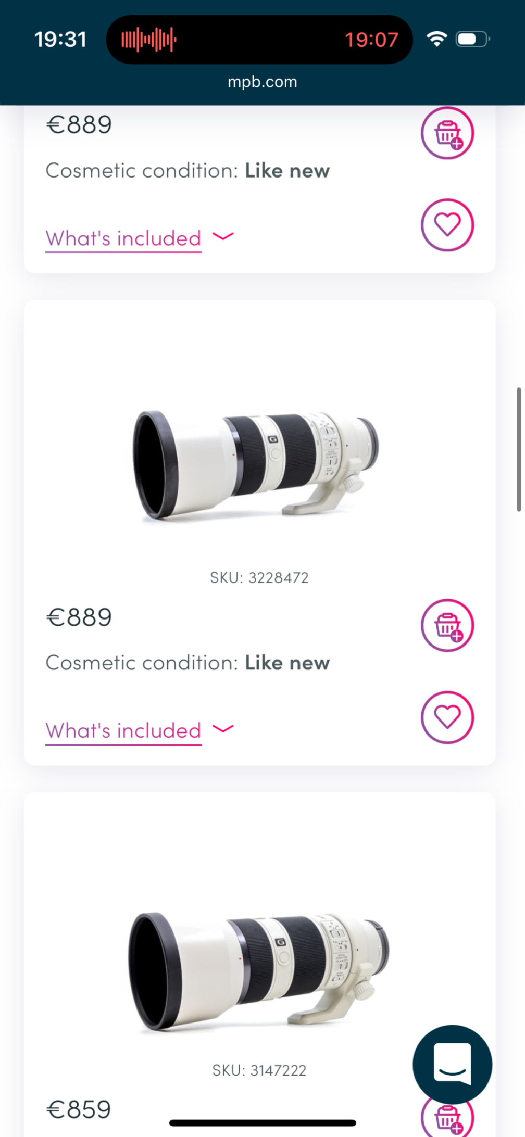Open What's included link on top listing
This screenshot has width=525, height=1137.
(x=123, y=238)
